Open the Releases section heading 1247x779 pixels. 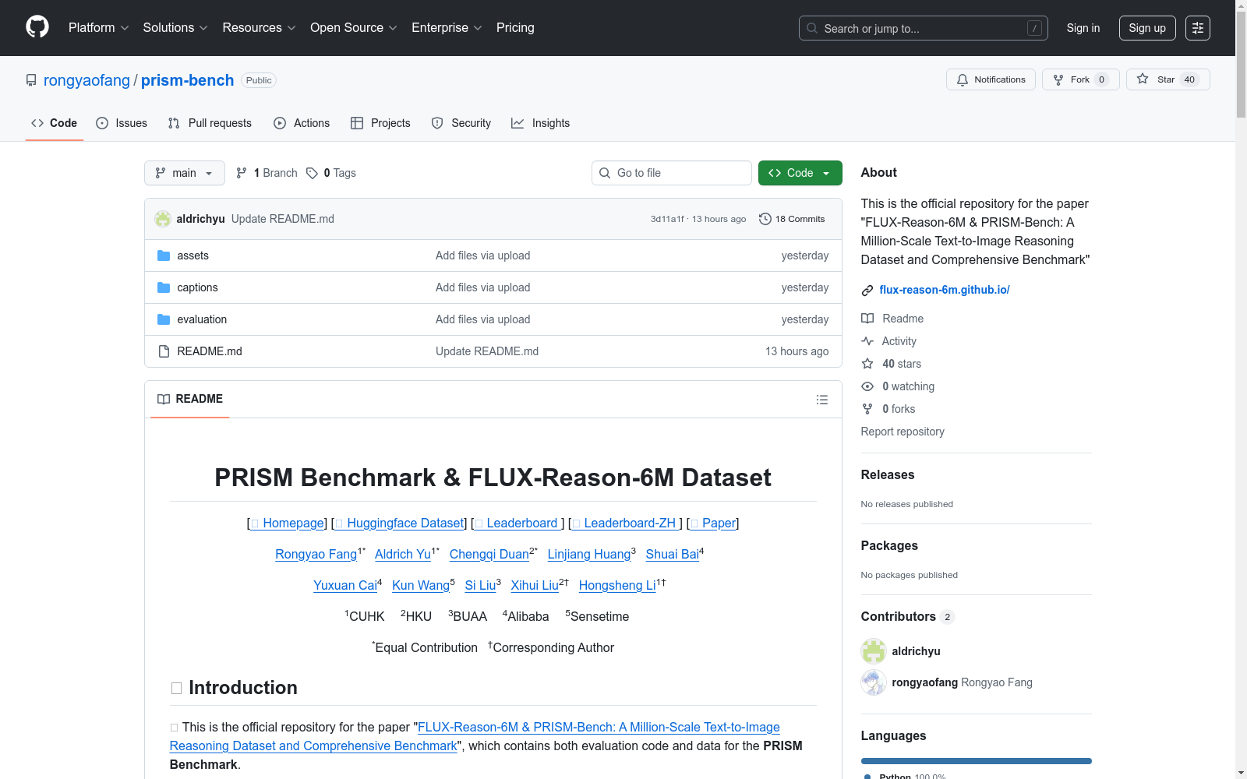tap(888, 474)
